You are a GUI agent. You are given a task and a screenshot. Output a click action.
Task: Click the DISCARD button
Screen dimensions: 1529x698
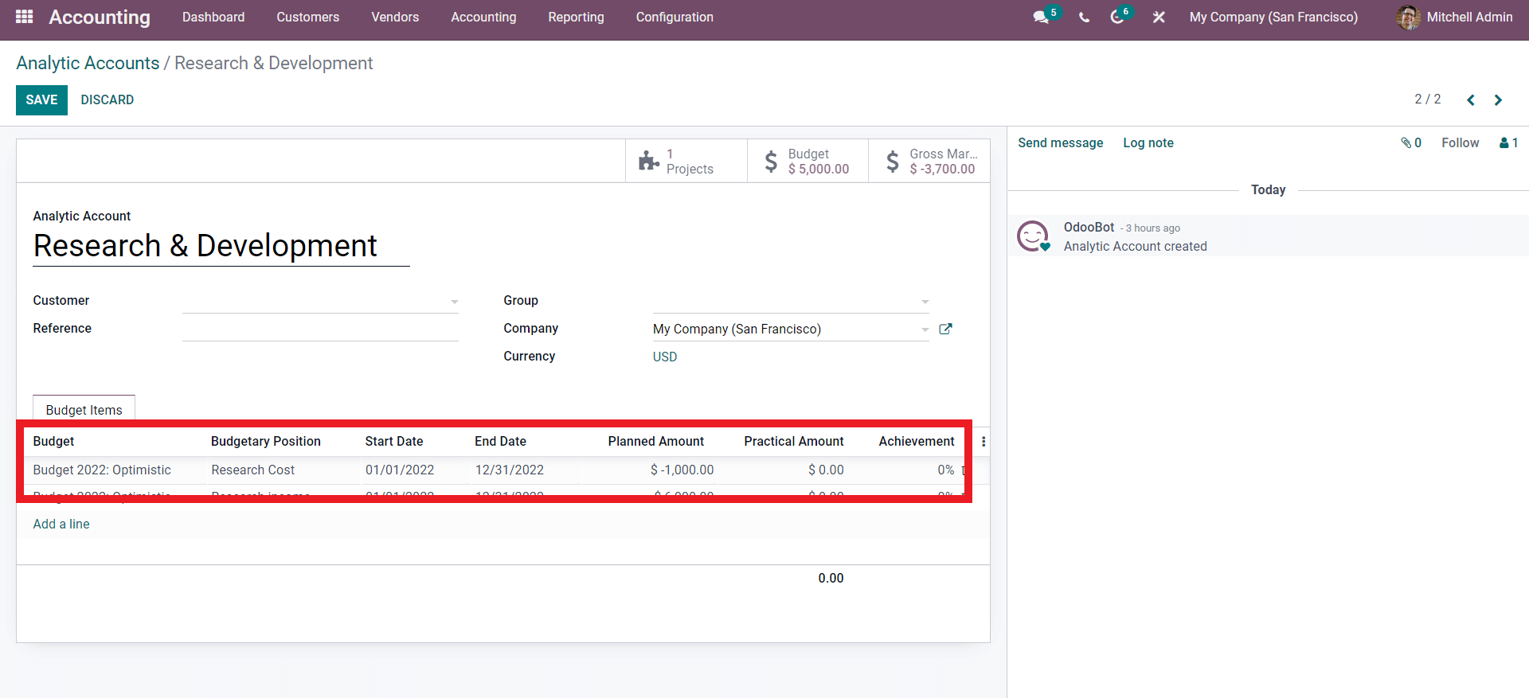click(108, 100)
